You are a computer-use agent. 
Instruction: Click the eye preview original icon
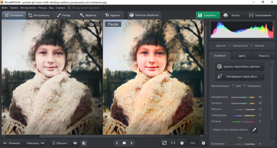tap(75, 143)
